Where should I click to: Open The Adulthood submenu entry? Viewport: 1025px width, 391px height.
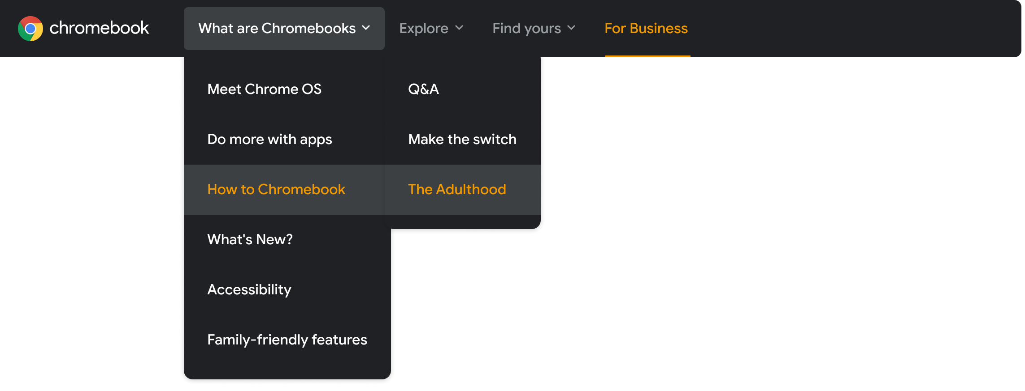click(457, 189)
